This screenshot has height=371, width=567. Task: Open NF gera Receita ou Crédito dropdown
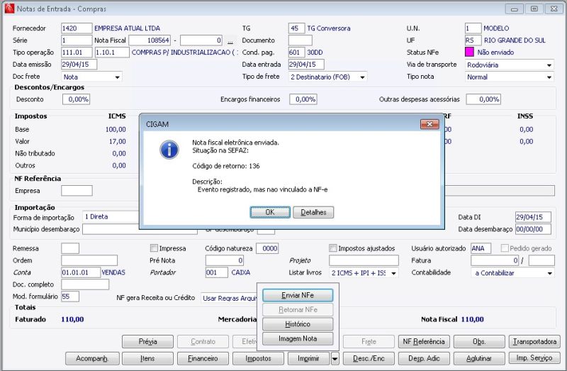(229, 298)
